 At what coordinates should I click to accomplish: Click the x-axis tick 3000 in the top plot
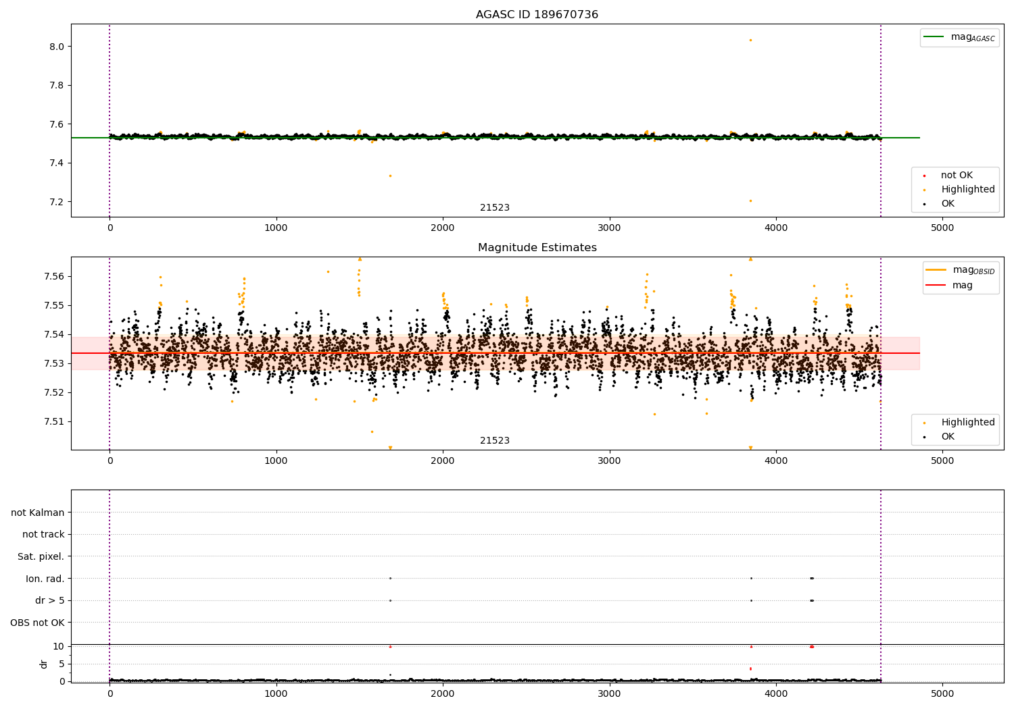[609, 228]
